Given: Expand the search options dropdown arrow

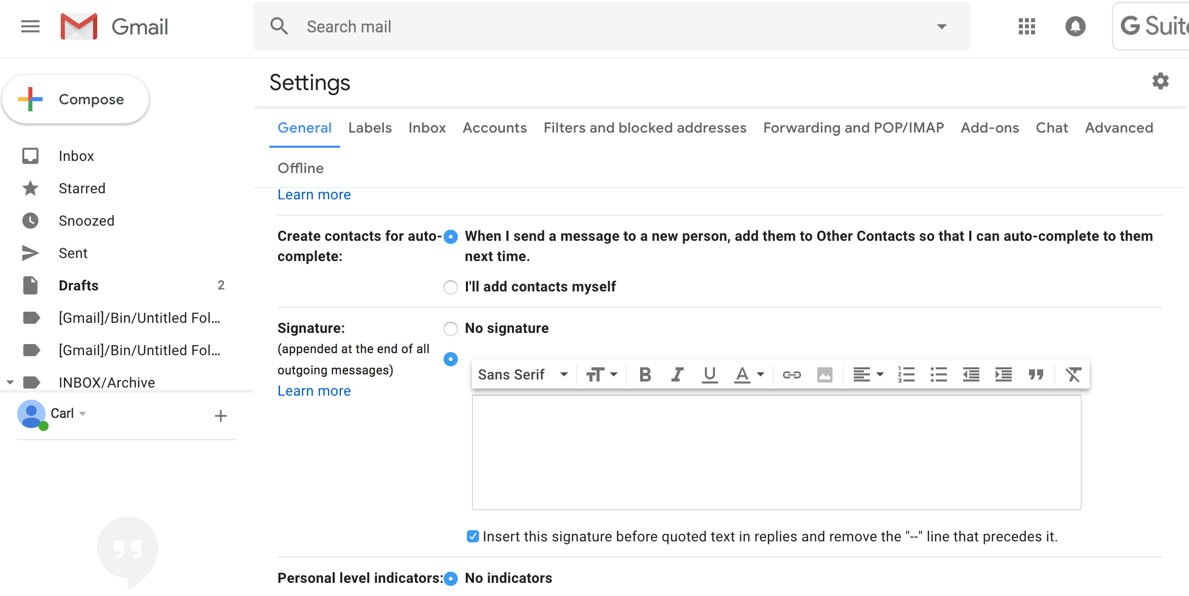Looking at the screenshot, I should coord(941,26).
